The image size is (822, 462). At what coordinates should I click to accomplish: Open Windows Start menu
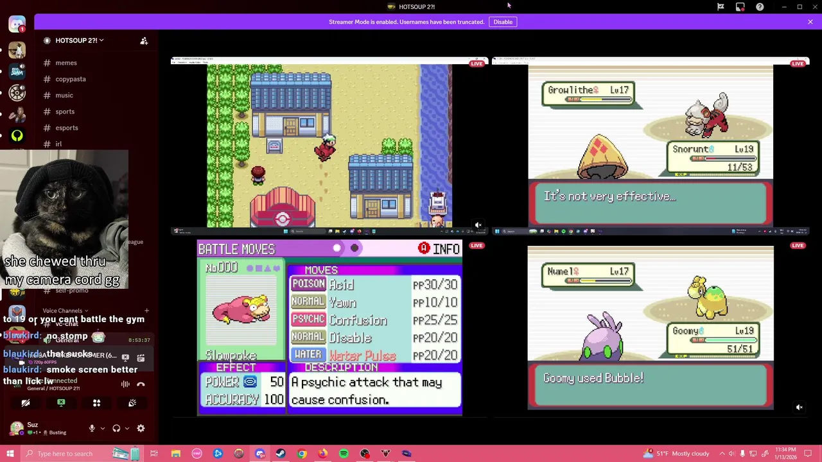tap(10, 454)
